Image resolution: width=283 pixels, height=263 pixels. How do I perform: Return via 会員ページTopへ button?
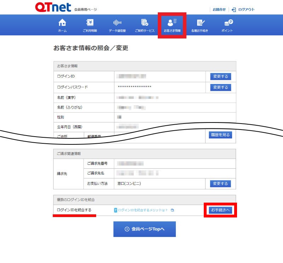click(x=144, y=229)
